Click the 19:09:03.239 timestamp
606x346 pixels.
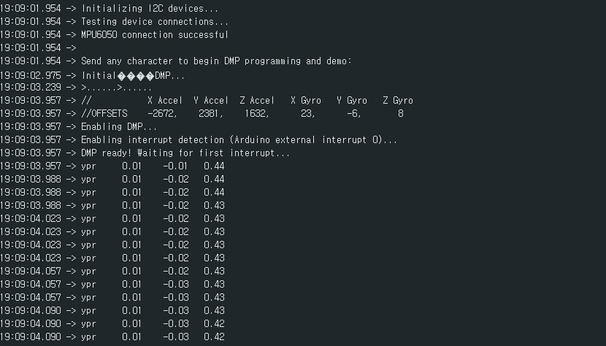[31, 88]
